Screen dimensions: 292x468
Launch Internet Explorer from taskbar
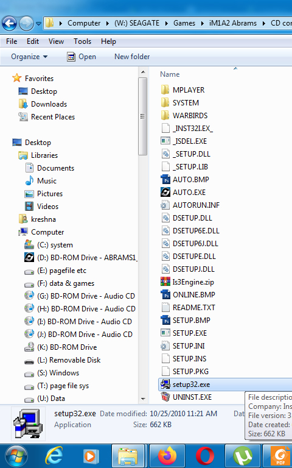[54, 456]
